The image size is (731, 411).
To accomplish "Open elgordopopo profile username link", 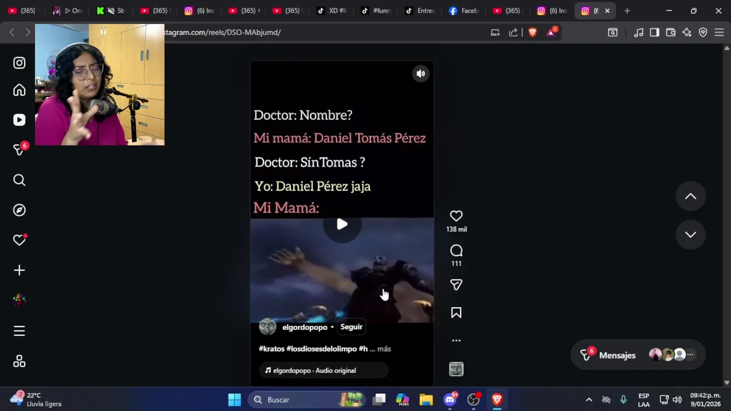I will point(304,327).
